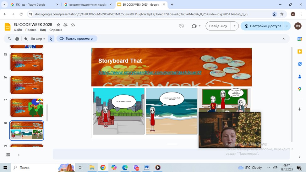Open version history clock icon
The image size is (306, 172).
pyautogui.click(x=182, y=26)
